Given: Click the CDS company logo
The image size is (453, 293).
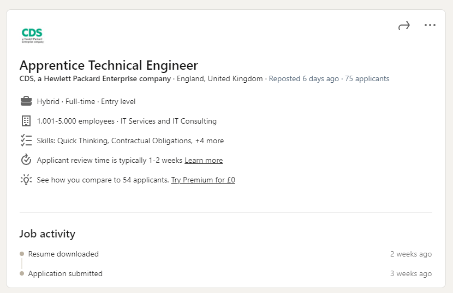Looking at the screenshot, I should click(x=32, y=35).
